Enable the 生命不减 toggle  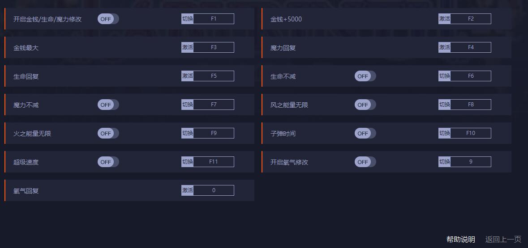(365, 76)
